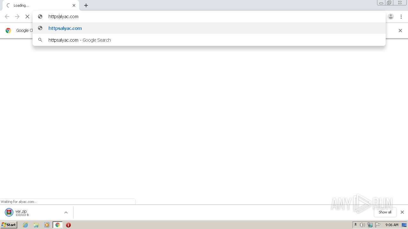Show hidden tray icons
The width and height of the screenshot is (408, 229).
click(355, 225)
